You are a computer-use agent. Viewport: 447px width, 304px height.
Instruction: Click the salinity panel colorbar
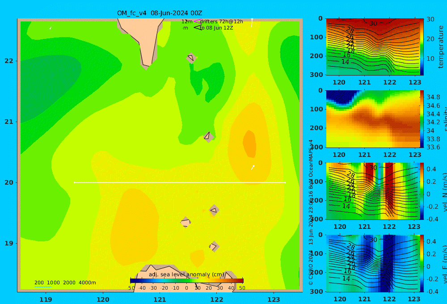pyautogui.click(x=422, y=119)
